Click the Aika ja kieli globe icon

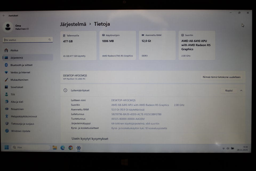6,102
